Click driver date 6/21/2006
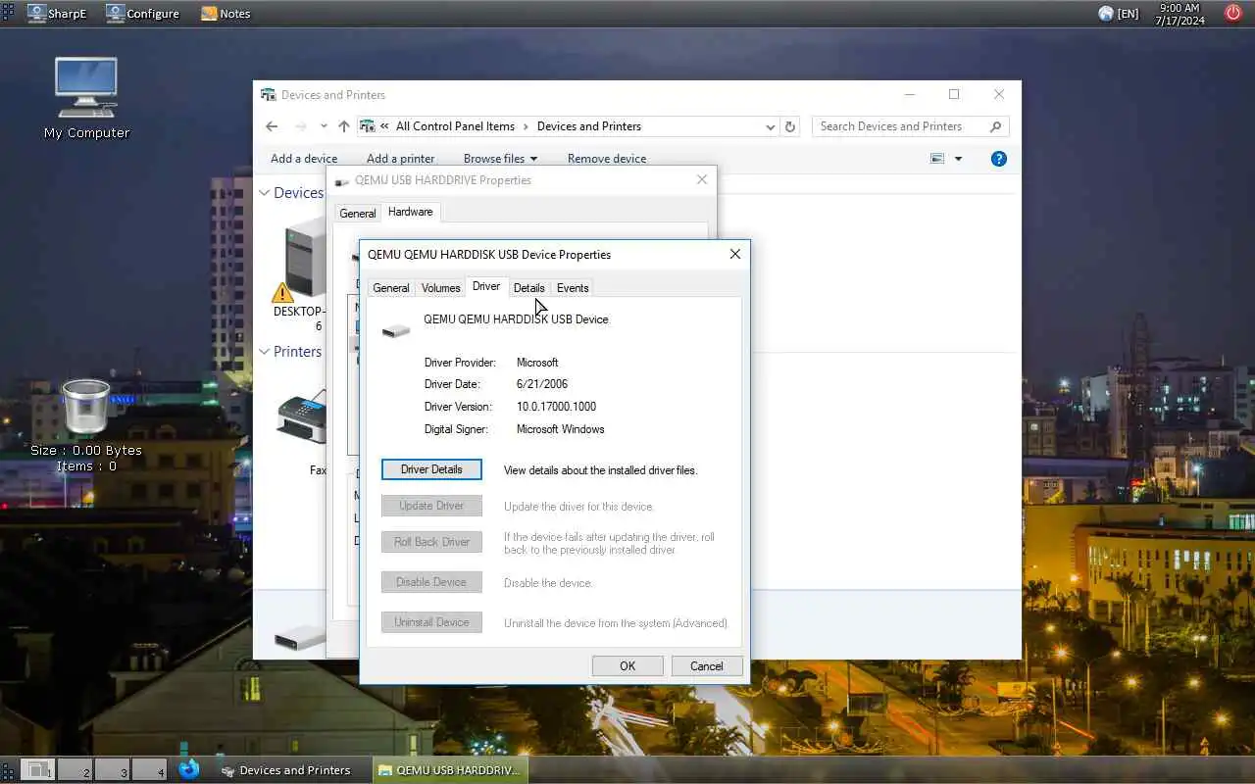The width and height of the screenshot is (1255, 784). click(x=542, y=384)
